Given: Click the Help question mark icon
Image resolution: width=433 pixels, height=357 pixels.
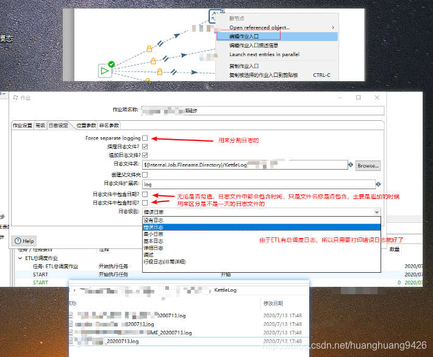Looking at the screenshot, I should click(18, 241).
